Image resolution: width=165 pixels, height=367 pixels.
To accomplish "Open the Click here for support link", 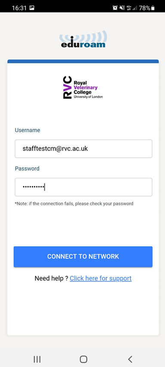I will (101, 278).
